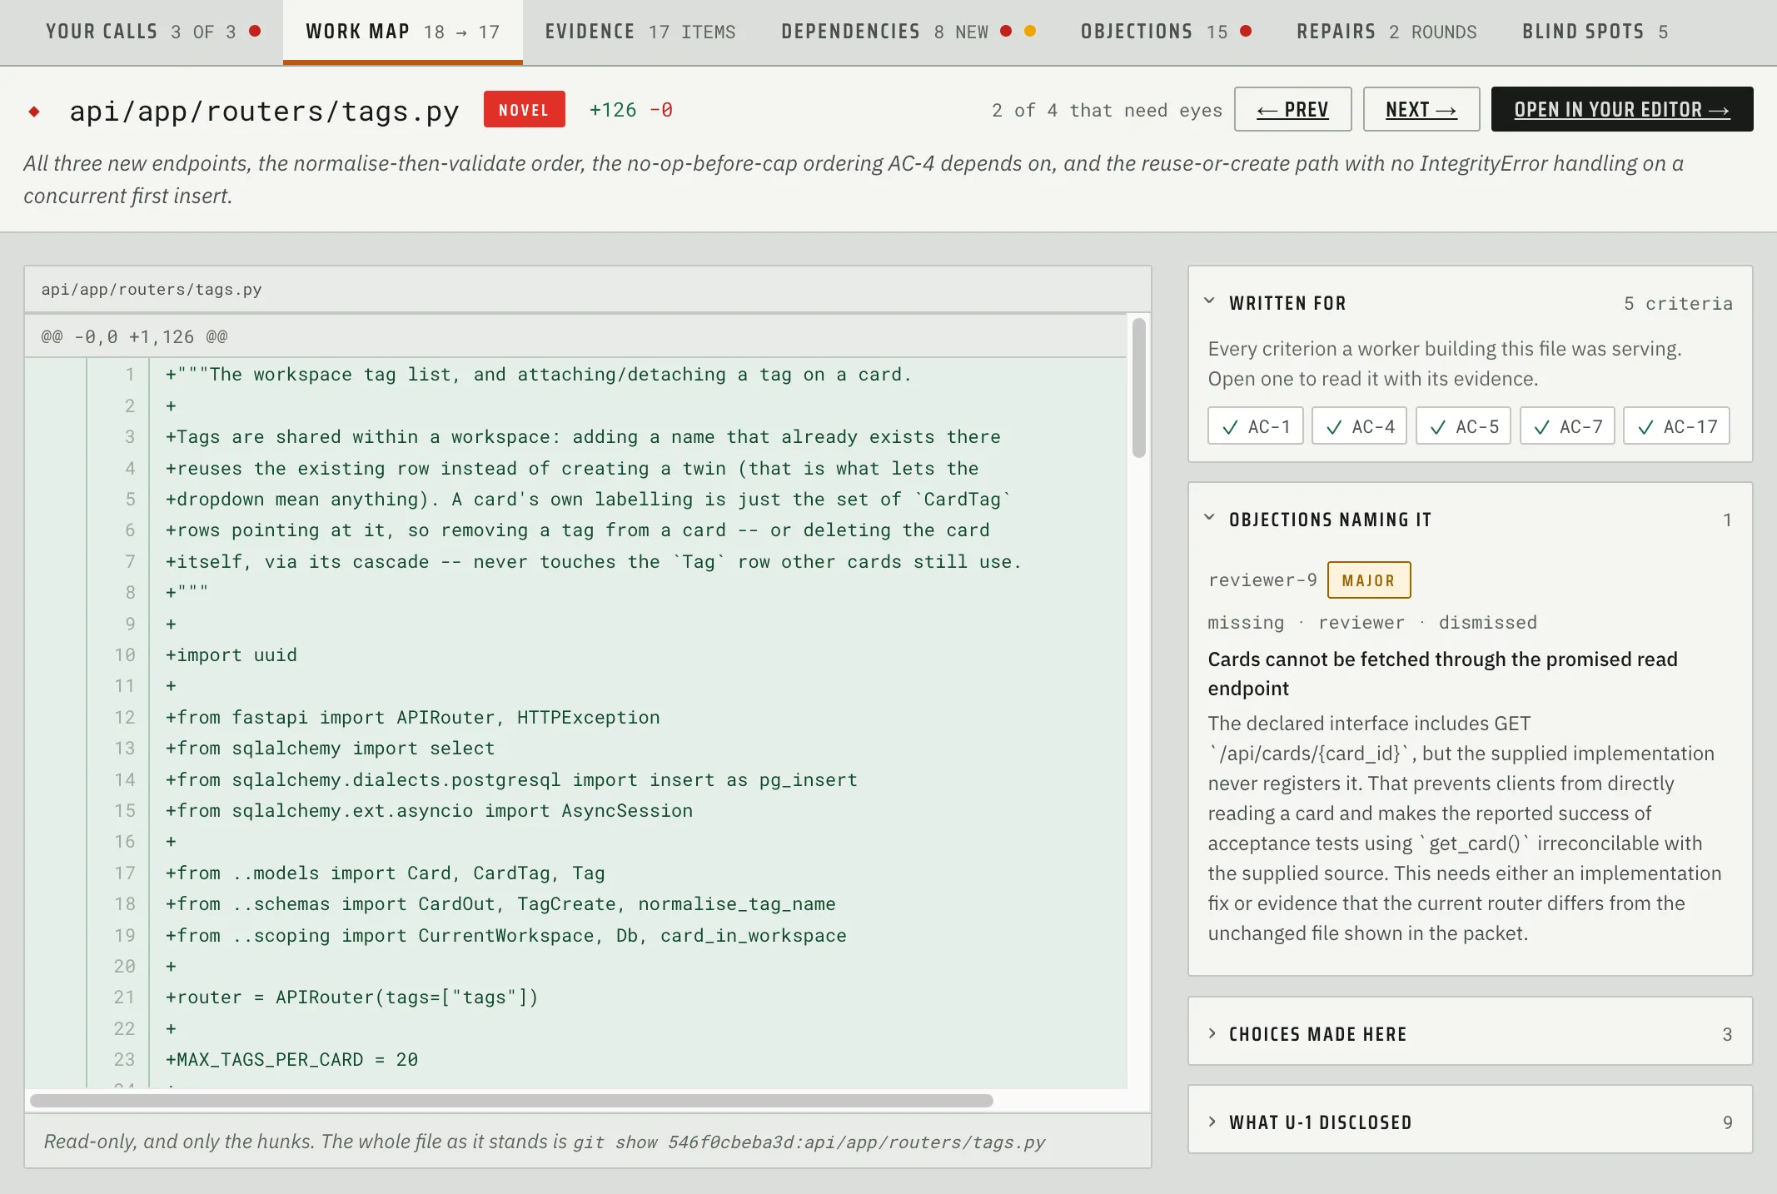1777x1194 pixels.
Task: Open the Your Calls tab
Action: click(153, 32)
